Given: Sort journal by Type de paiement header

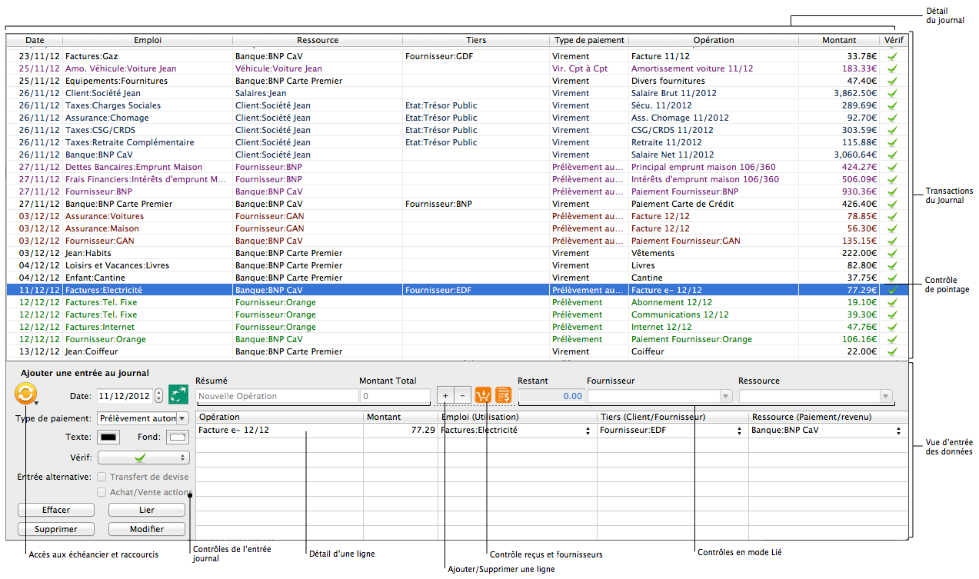Looking at the screenshot, I should (x=589, y=40).
